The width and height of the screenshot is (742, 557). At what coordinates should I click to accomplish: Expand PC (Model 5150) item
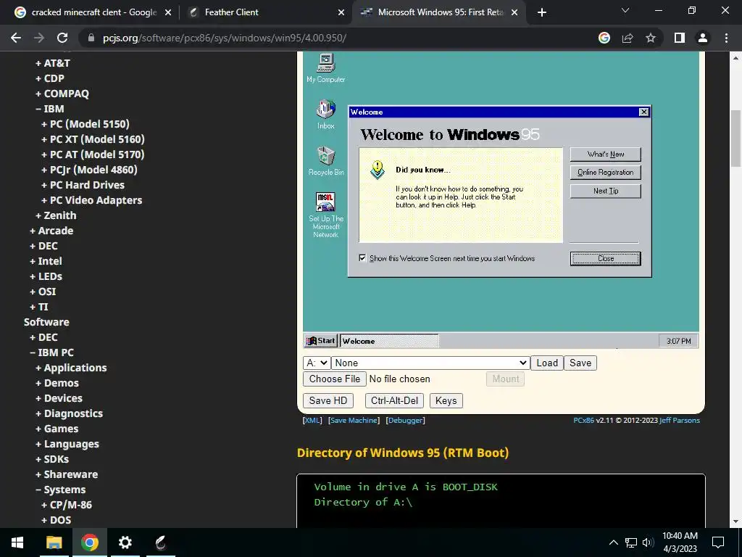pyautogui.click(x=86, y=123)
